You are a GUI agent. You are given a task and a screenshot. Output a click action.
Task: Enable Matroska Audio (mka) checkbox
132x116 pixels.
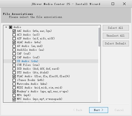(x=14, y=84)
